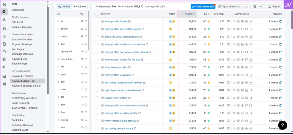Image resolution: width=293 pixels, height=135 pixels.
Task: Expand the 'hydrolyzed' keyword group
Action: (x=58, y=52)
